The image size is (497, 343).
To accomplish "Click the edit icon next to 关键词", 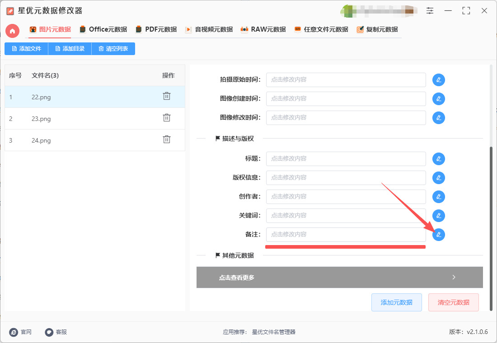I will 439,216.
